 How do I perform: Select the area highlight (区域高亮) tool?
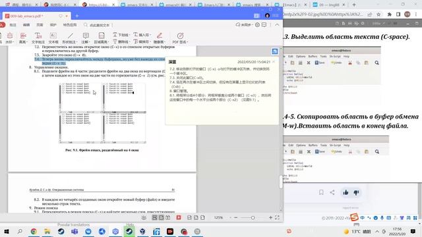[x=101, y=38]
